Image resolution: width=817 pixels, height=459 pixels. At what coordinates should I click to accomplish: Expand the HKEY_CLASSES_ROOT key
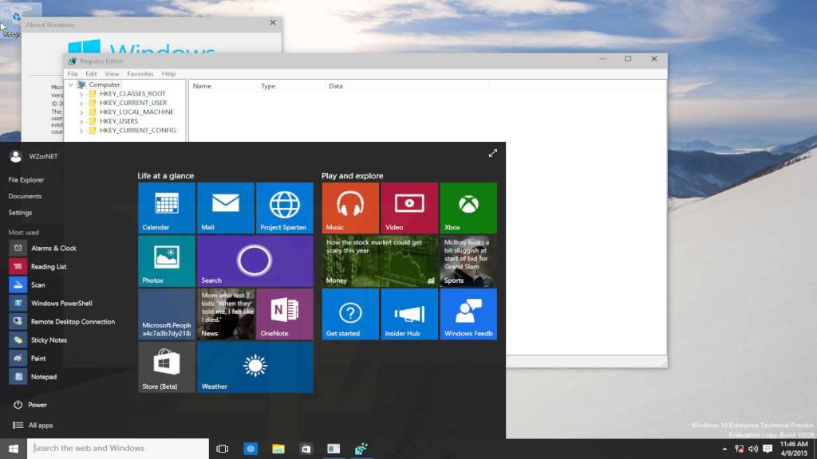81,93
